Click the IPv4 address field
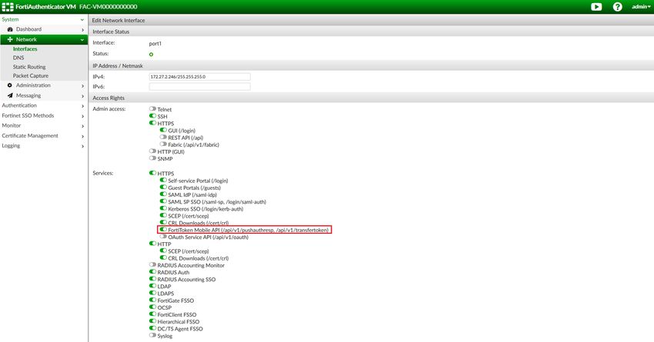The image size is (654, 342). pos(200,77)
